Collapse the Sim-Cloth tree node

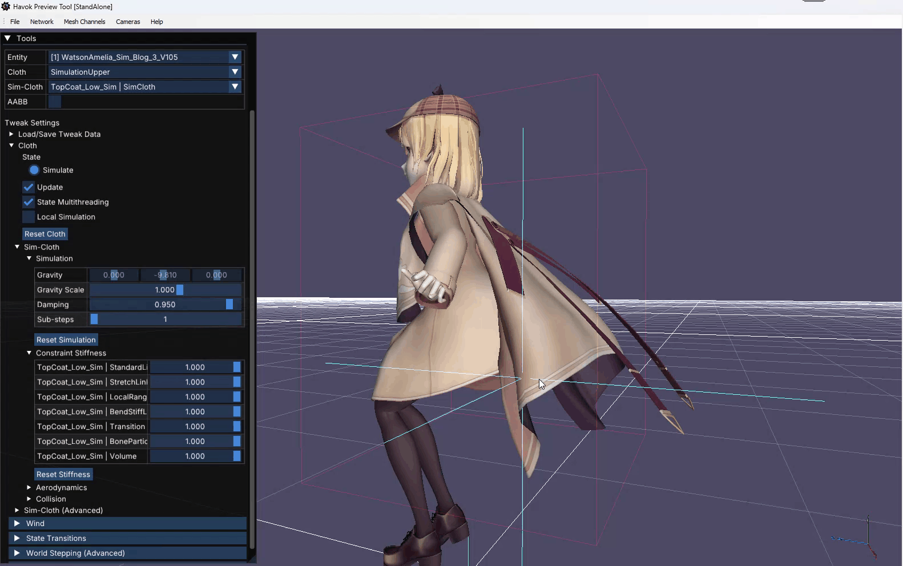(x=17, y=247)
